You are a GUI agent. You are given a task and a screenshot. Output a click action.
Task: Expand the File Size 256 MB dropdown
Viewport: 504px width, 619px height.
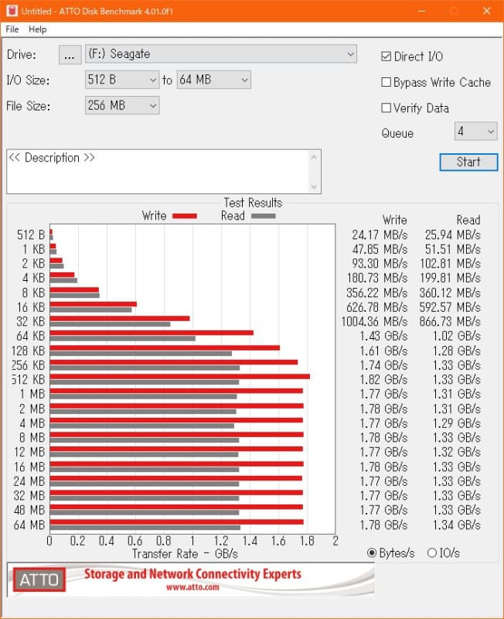(122, 105)
